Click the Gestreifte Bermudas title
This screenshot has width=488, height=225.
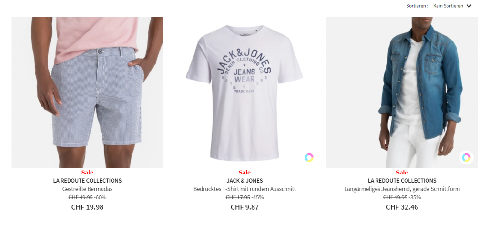tap(88, 189)
